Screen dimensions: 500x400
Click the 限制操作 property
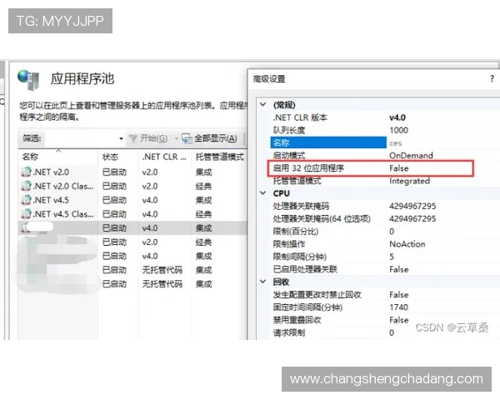coord(289,244)
